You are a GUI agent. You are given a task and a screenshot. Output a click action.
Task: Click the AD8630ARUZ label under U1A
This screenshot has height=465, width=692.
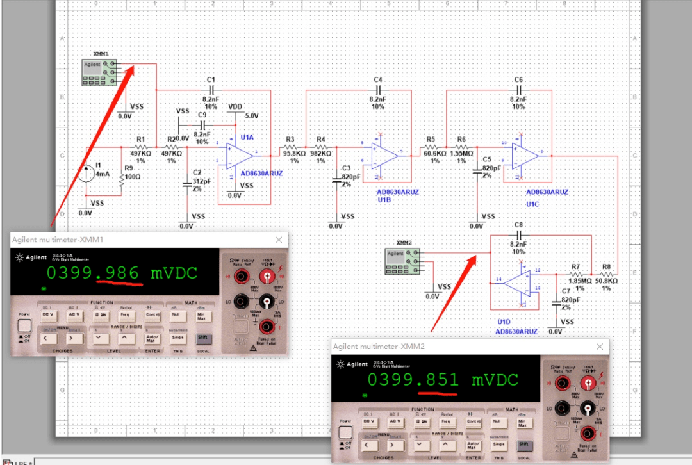[261, 174]
